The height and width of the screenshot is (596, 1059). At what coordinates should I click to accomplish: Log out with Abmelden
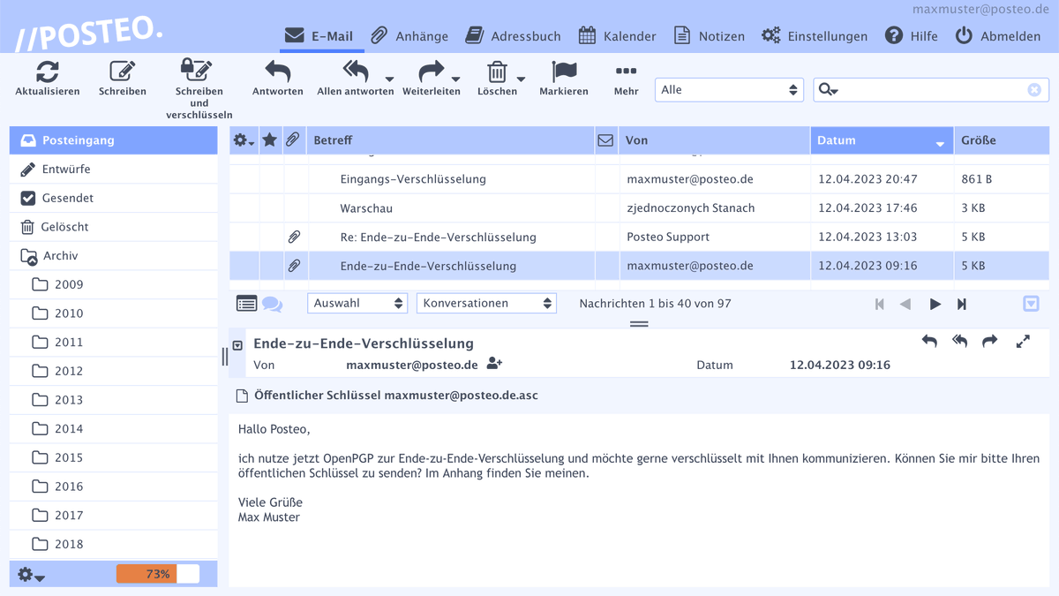(x=997, y=36)
